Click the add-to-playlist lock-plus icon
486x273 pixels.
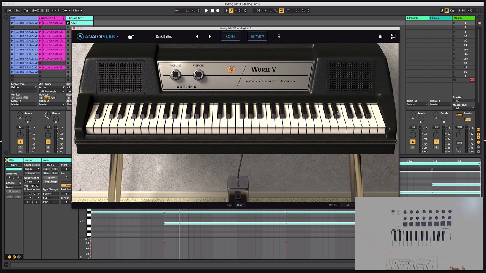[131, 36]
